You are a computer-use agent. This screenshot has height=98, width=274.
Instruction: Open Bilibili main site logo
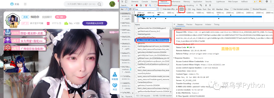15,4
